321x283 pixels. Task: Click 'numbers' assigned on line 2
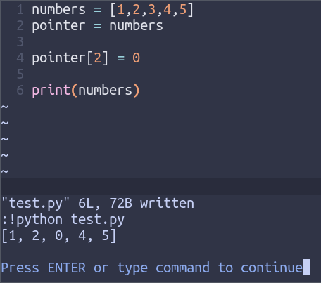point(136,26)
